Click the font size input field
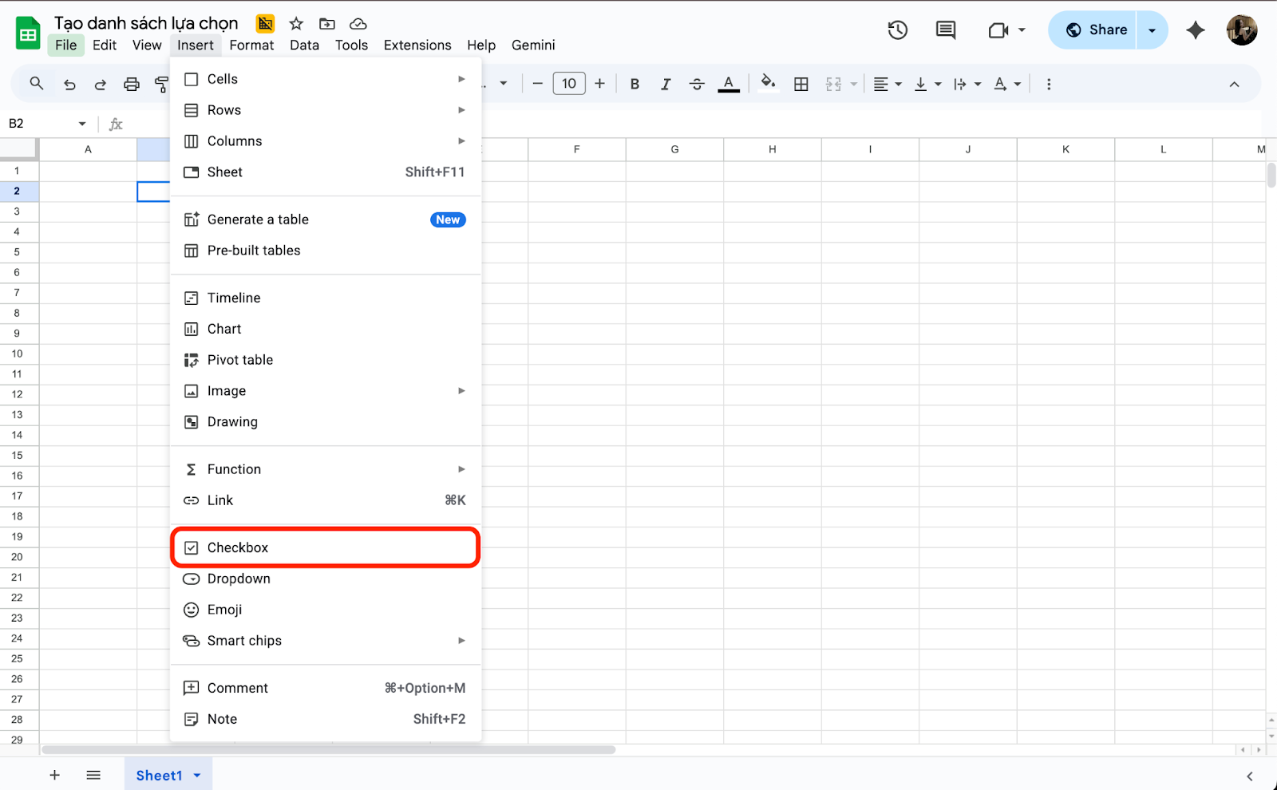The width and height of the screenshot is (1277, 790). click(x=569, y=84)
